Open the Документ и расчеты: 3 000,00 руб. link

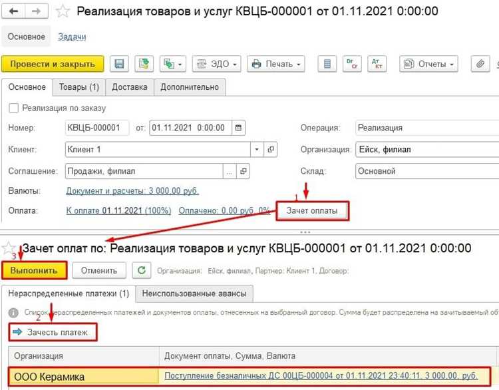coord(132,191)
